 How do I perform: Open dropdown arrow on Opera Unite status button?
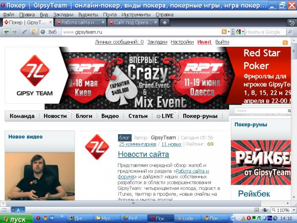[x=23, y=210]
